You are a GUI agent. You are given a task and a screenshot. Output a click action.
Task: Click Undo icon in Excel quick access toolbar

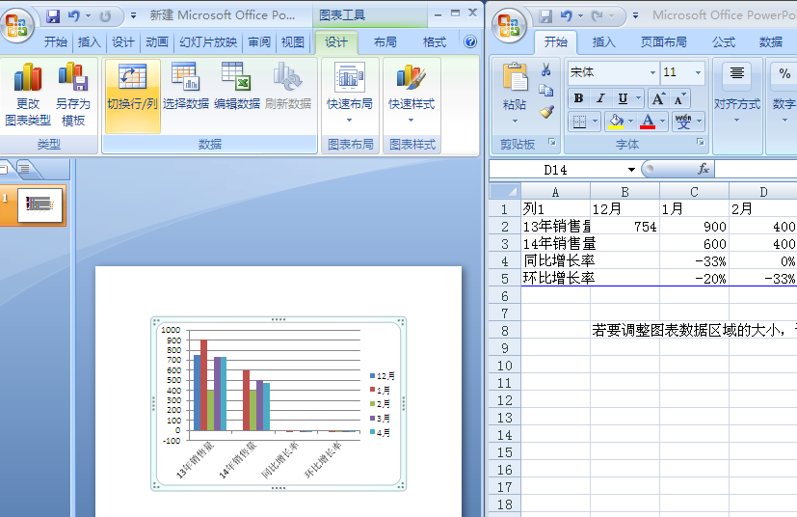click(x=567, y=16)
